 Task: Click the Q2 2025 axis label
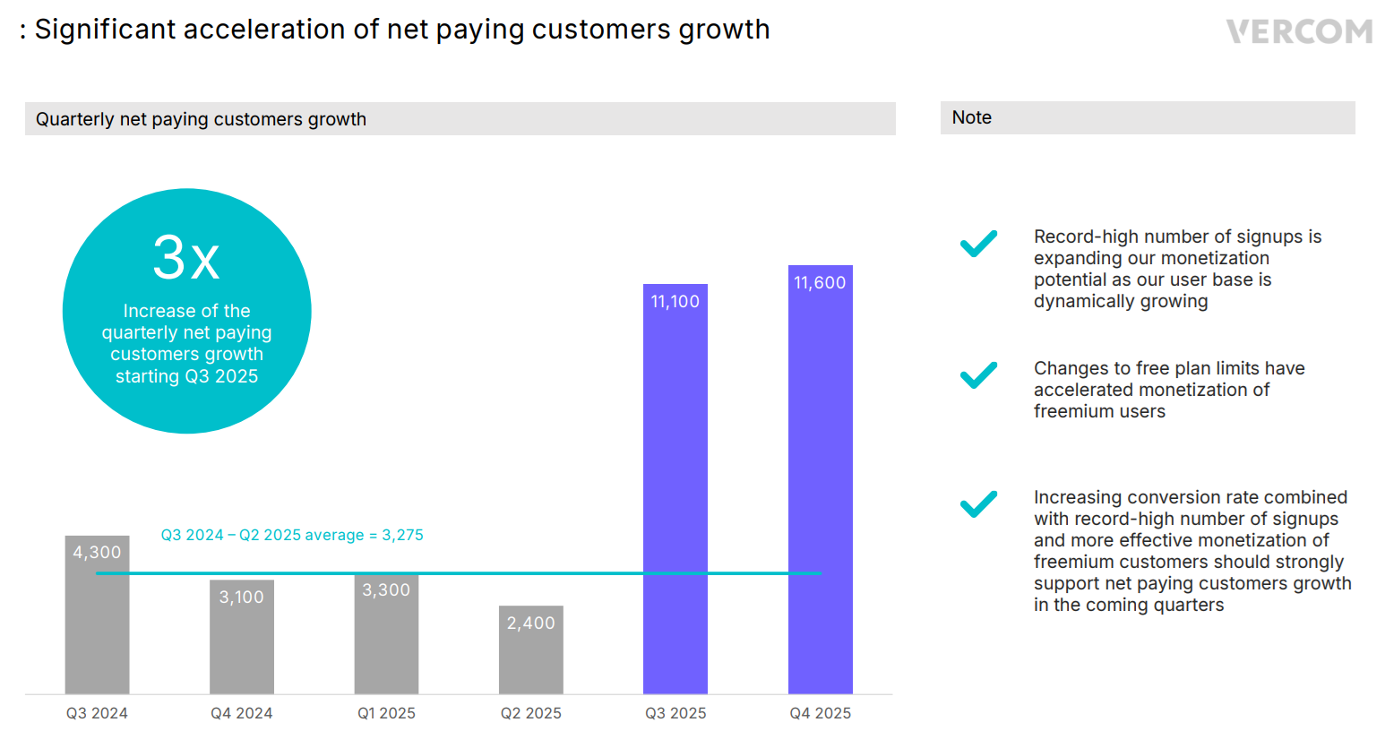pyautogui.click(x=531, y=713)
